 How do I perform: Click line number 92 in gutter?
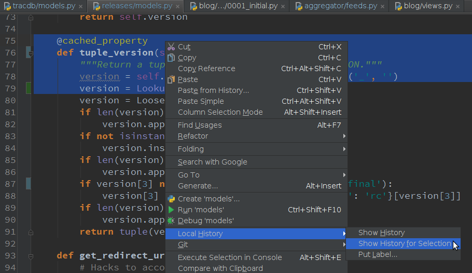point(10,243)
